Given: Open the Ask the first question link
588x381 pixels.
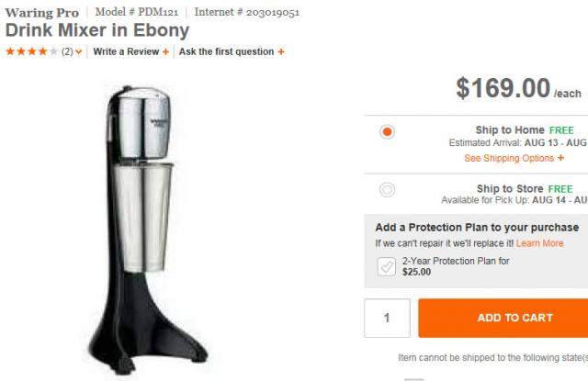Looking at the screenshot, I should (x=226, y=52).
